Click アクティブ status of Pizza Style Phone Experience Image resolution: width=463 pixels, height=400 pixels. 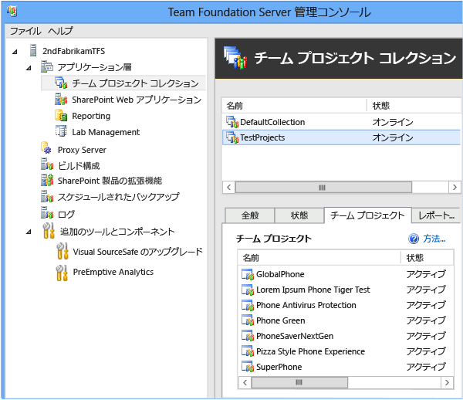pos(426,351)
